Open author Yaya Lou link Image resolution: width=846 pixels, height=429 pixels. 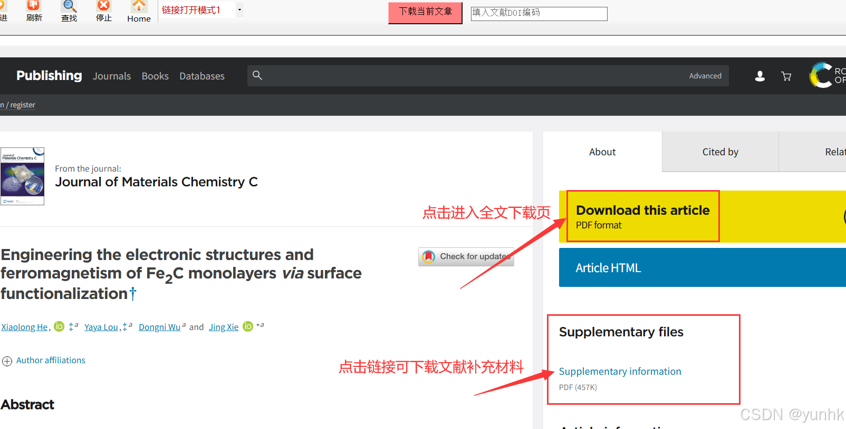click(101, 327)
